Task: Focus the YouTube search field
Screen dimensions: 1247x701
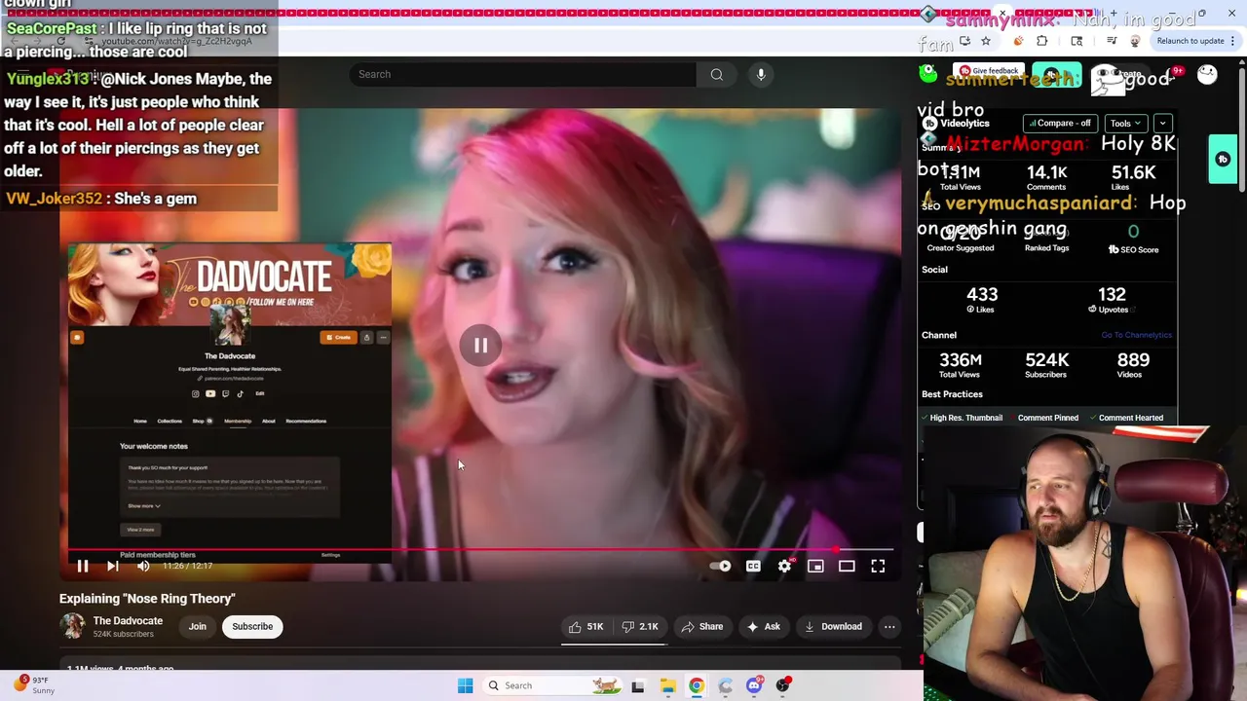Action: [524, 74]
